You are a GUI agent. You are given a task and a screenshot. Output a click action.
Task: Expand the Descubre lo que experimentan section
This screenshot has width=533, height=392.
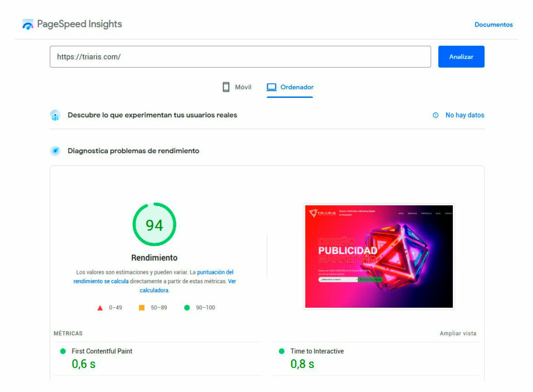coord(151,115)
